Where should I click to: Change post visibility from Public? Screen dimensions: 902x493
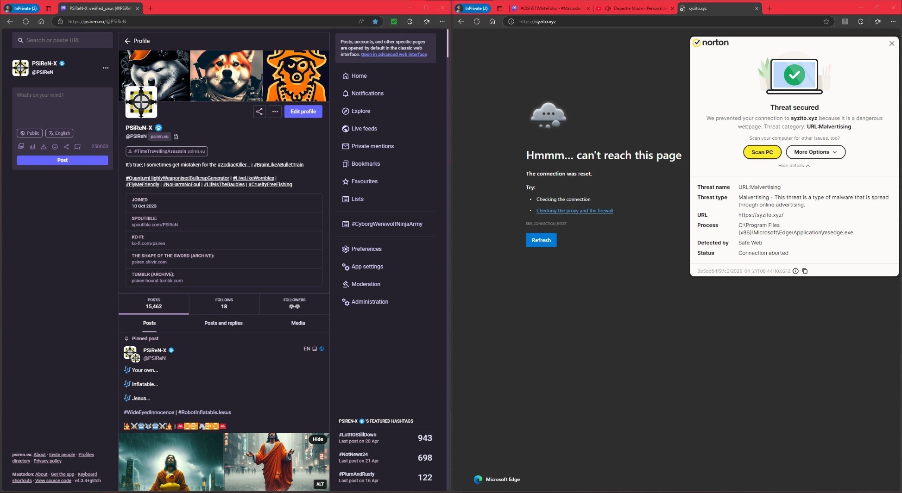point(30,133)
